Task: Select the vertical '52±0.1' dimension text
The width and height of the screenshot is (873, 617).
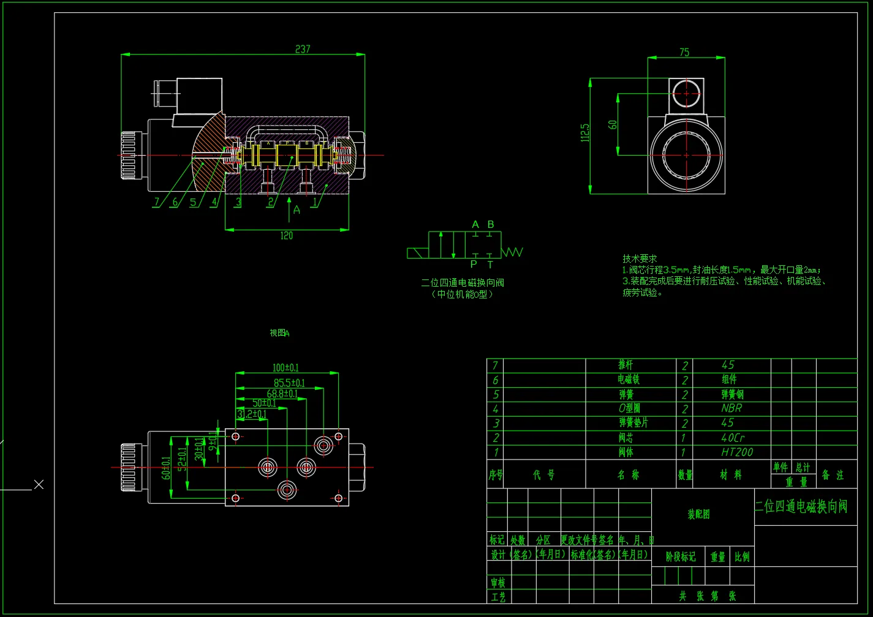Action: (182, 460)
